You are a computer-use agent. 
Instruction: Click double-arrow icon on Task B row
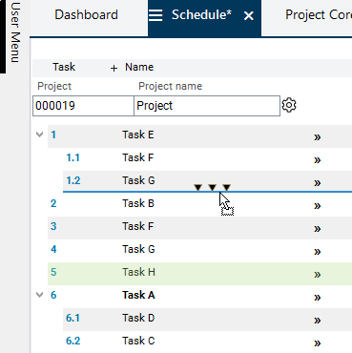[x=317, y=206]
